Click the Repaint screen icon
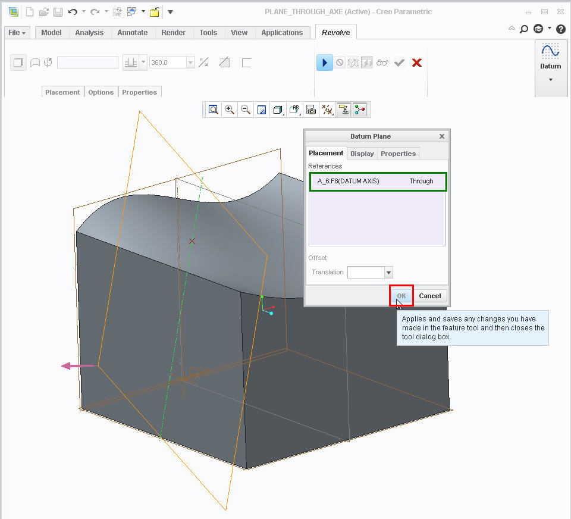571x519 pixels. 261,110
